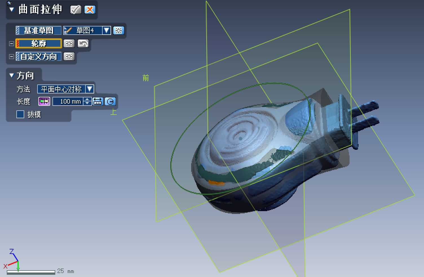Open the 平面中心对称 method dropdown
Viewport: 424px width, 277px height.
(65, 89)
